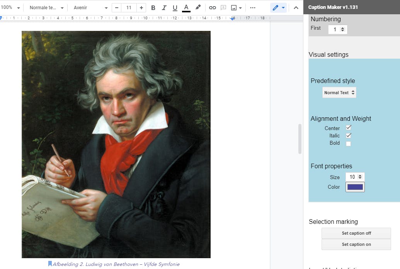The width and height of the screenshot is (400, 269).
Task: Hide the menus with the up chevron
Action: (296, 8)
